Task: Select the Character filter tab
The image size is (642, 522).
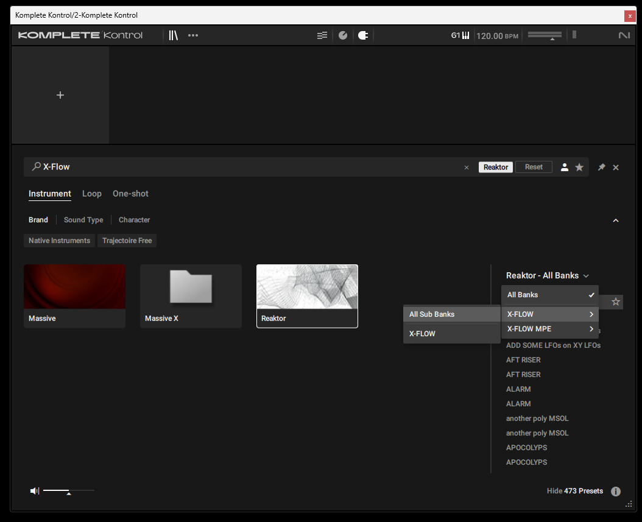Action: point(134,220)
